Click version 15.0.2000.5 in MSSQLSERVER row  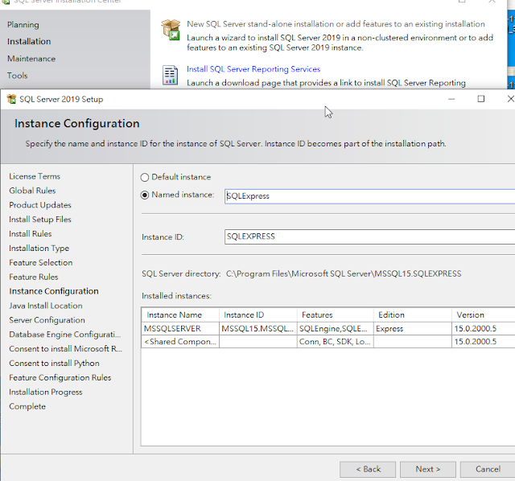click(x=484, y=329)
